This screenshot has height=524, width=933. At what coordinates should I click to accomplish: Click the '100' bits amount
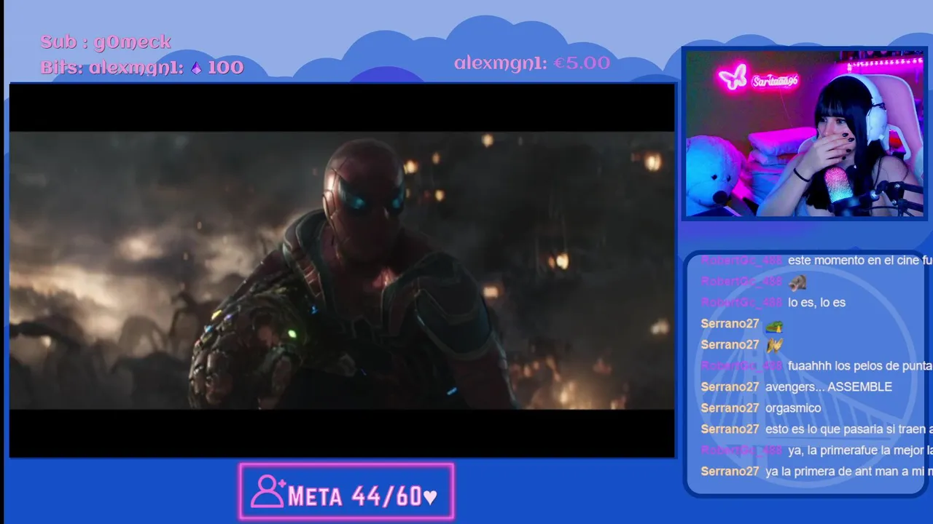point(225,68)
